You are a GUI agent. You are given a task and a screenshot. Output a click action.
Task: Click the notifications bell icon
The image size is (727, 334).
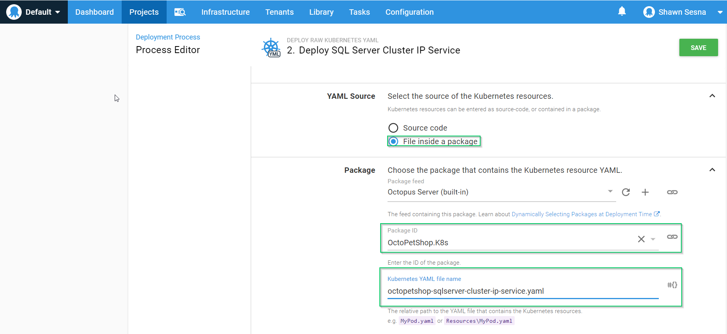pos(622,12)
